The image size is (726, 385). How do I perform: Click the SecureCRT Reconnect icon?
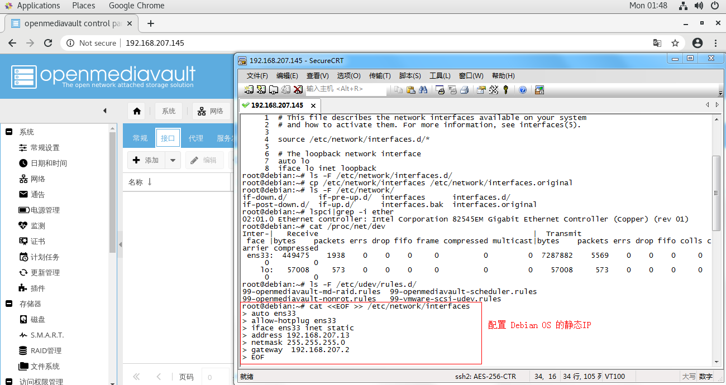286,89
